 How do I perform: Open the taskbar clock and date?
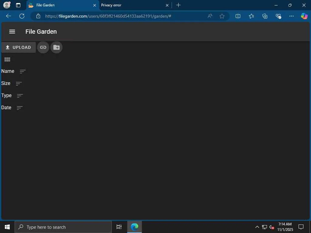285,227
